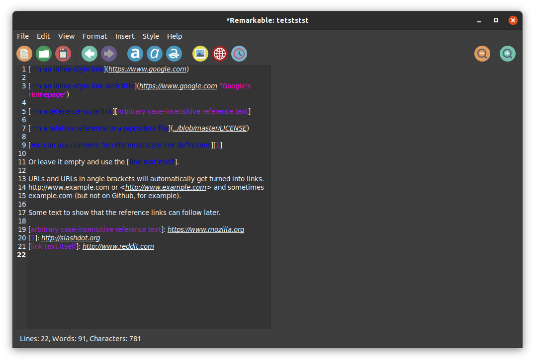
Task: Open the Format menu
Action: 95,36
